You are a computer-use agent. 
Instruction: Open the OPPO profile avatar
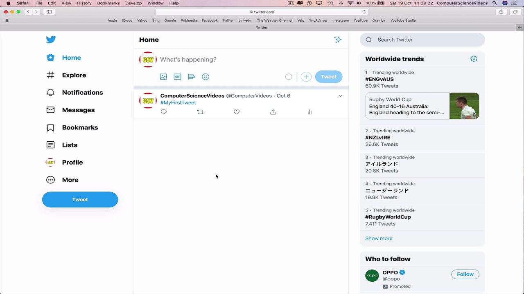tap(372, 275)
